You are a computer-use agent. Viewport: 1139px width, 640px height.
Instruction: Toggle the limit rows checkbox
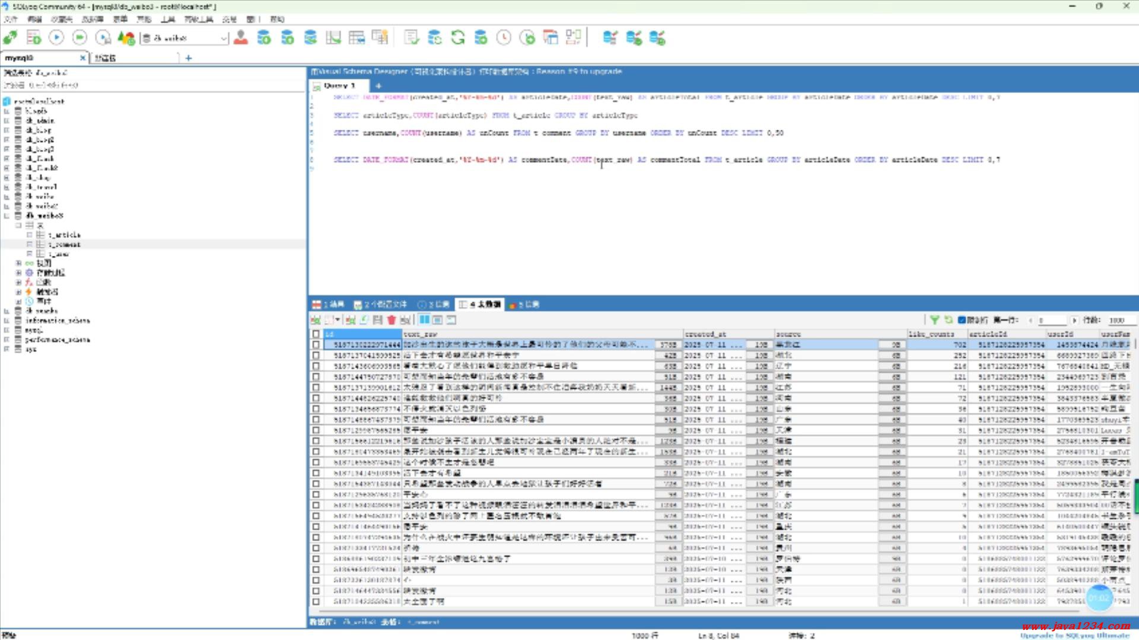[962, 320]
